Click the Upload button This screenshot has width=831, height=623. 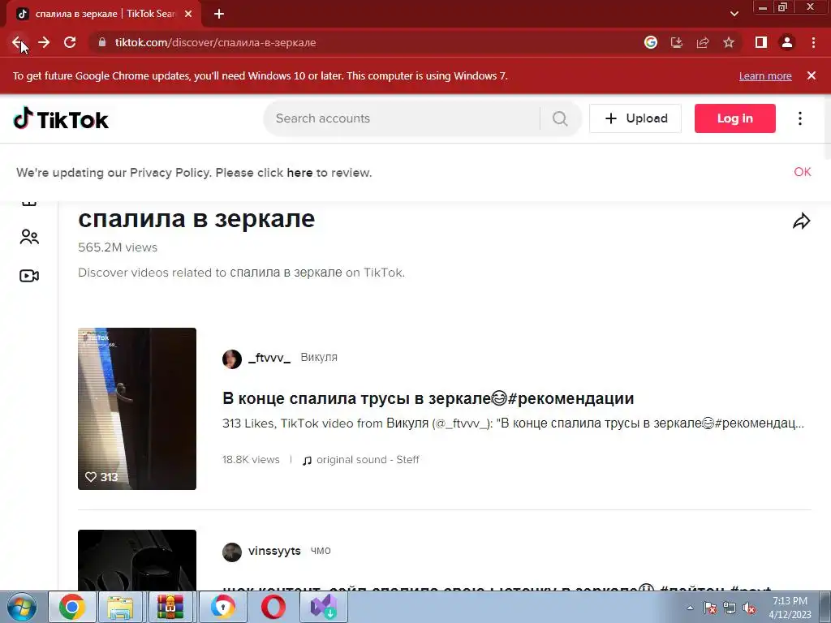[635, 118]
